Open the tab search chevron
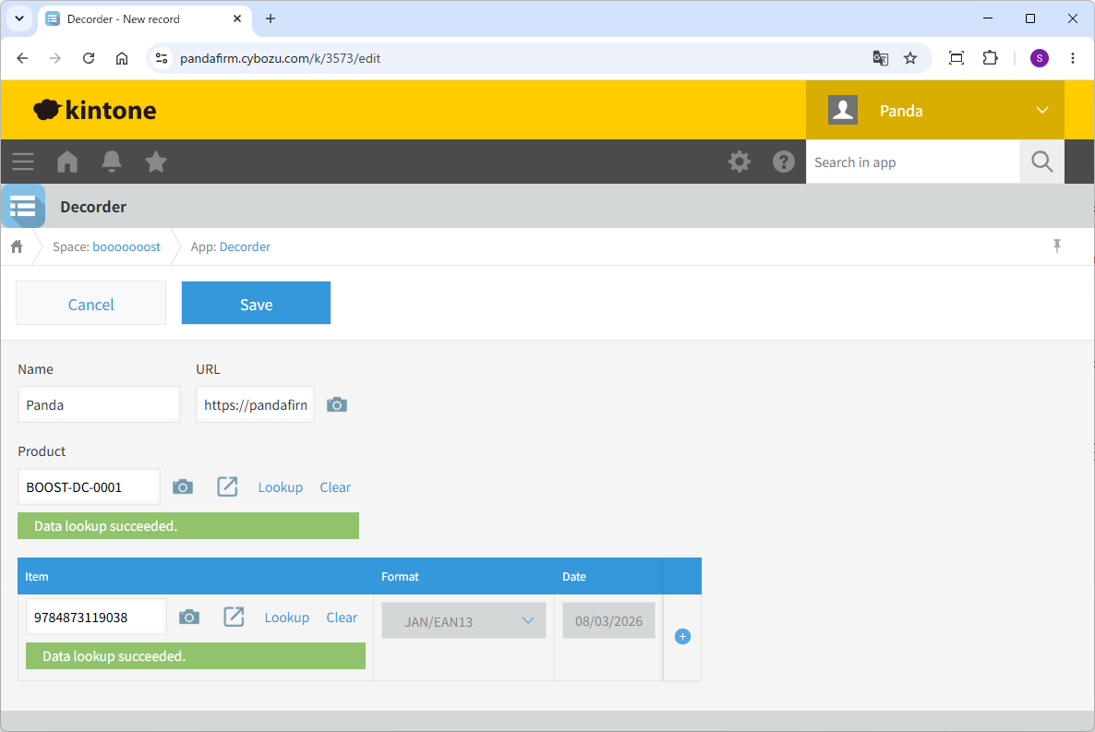 click(19, 18)
